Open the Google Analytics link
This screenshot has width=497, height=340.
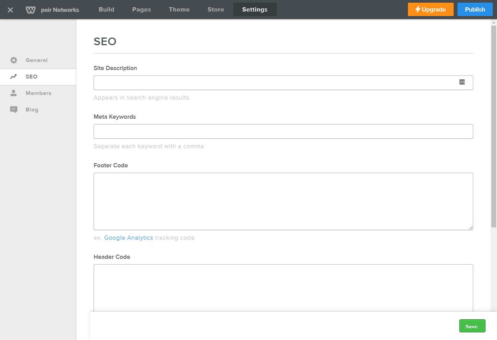[129, 238]
